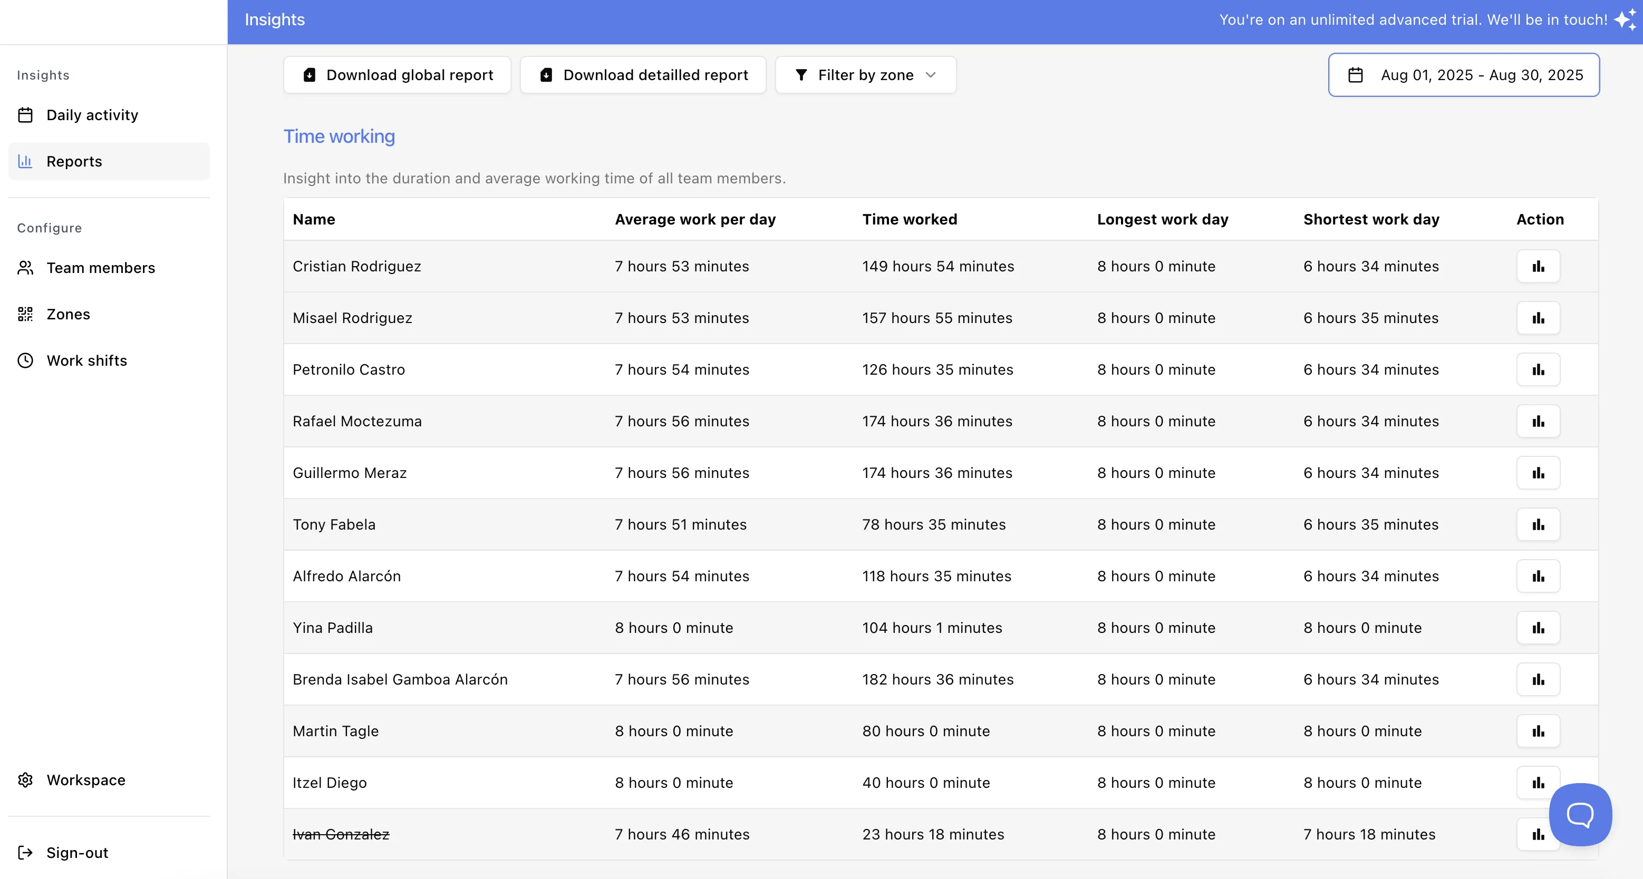
Task: Download detailled report
Action: 643,75
